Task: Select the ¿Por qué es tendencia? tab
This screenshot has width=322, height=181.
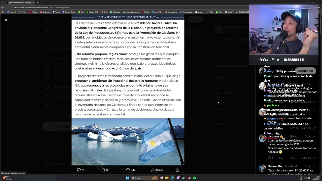Action: point(20,3)
